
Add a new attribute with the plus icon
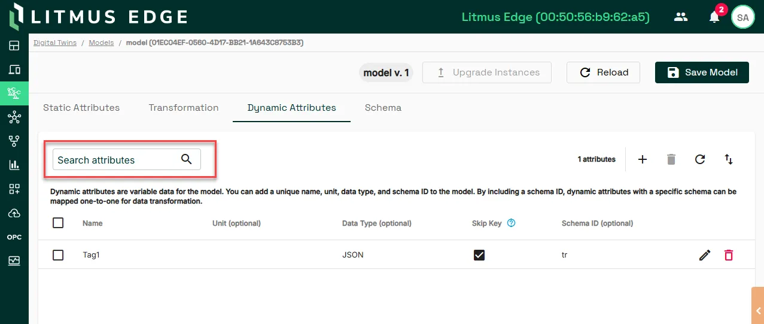[643, 159]
